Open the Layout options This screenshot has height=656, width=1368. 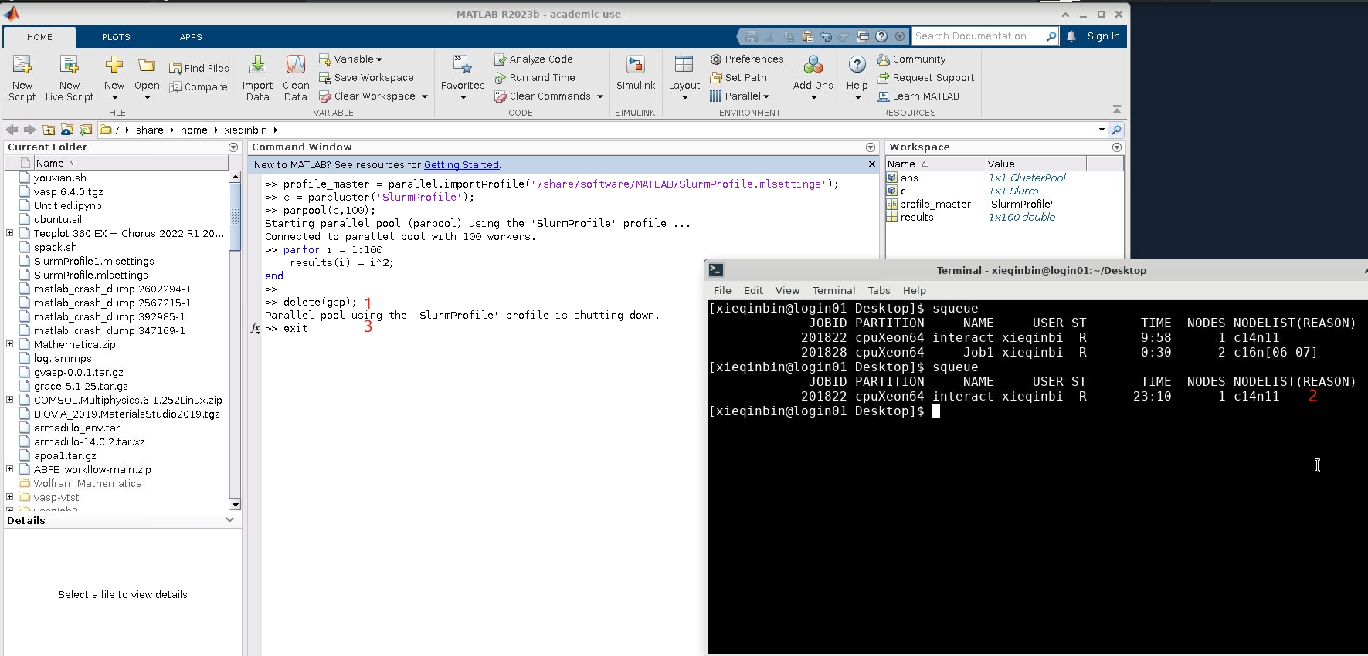(x=684, y=78)
